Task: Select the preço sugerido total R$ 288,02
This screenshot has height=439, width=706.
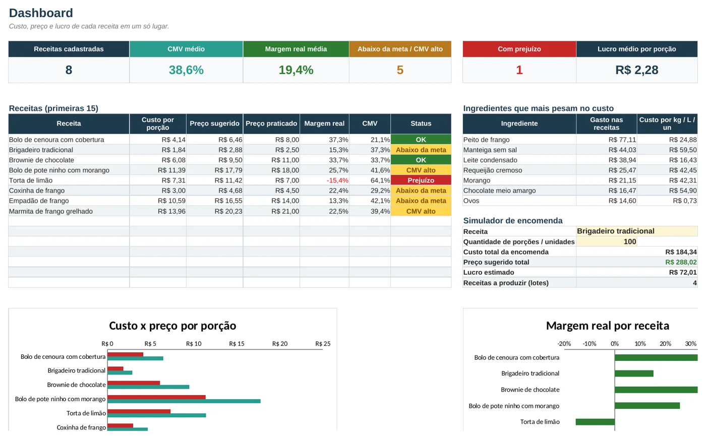Action: [x=637, y=262]
